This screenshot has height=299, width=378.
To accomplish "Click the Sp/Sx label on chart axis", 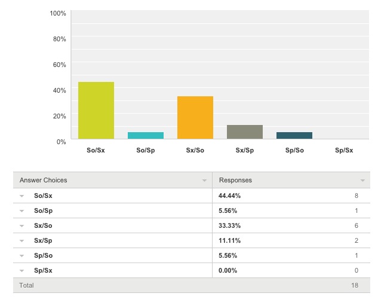I will (343, 150).
